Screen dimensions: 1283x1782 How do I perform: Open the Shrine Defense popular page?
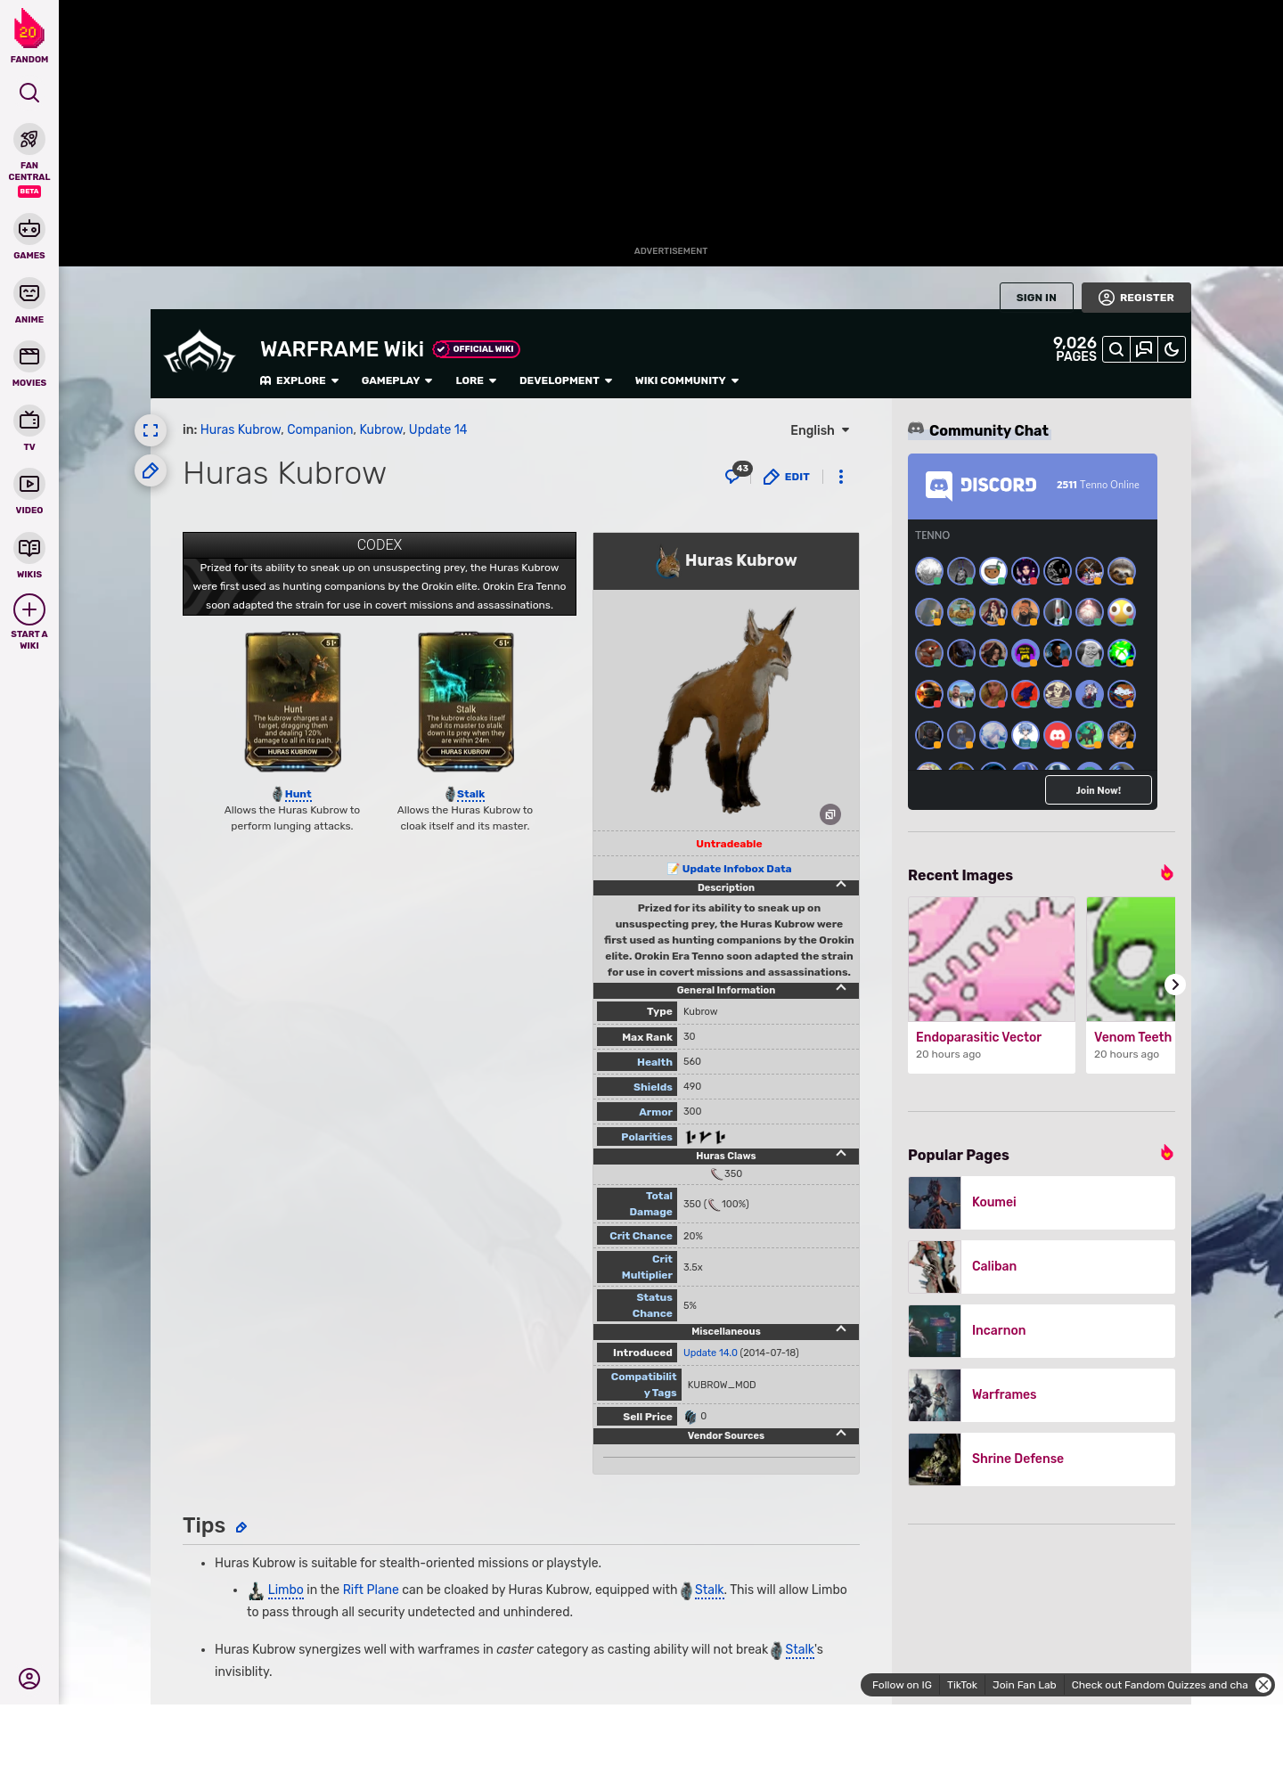click(1042, 1459)
